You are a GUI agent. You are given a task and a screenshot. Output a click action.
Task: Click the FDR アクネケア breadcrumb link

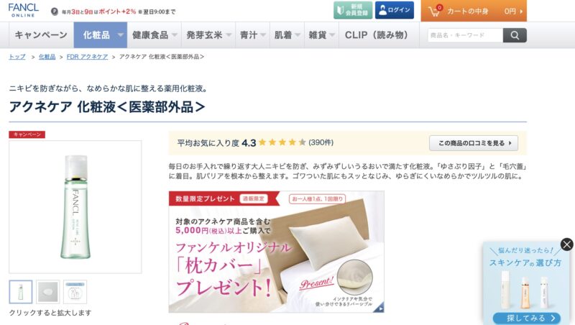point(87,57)
